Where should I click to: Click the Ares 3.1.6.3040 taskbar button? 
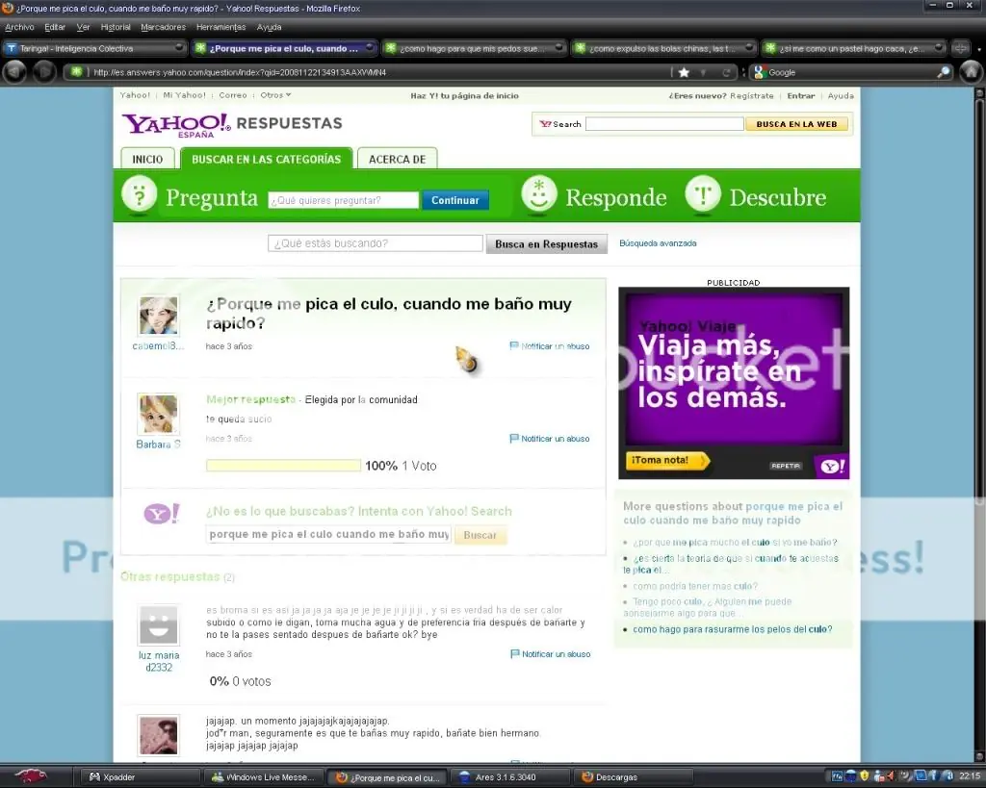511,776
